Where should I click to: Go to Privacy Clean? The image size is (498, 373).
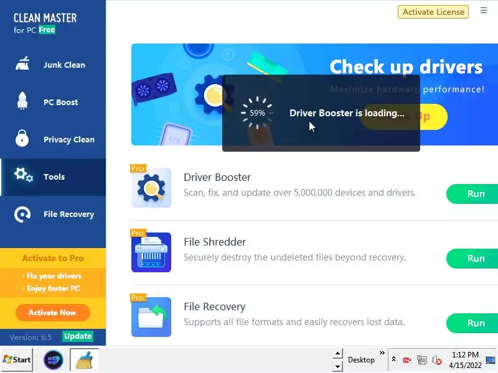click(53, 139)
